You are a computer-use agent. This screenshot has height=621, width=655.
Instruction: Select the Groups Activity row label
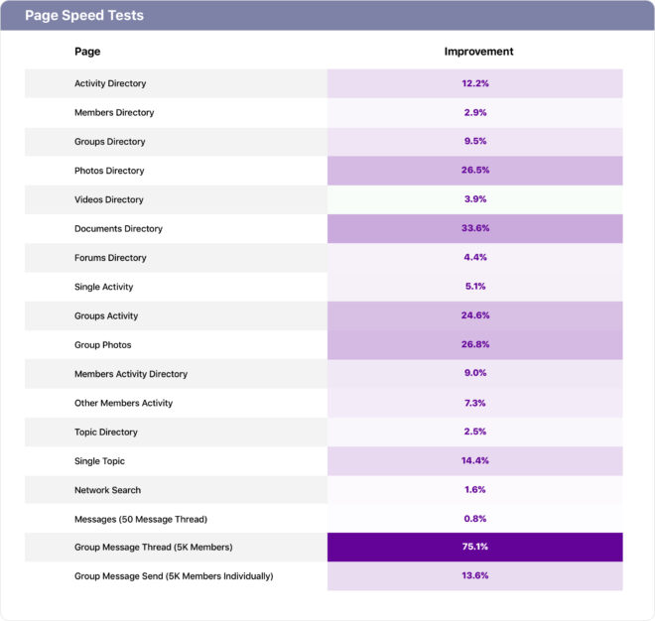[106, 316]
